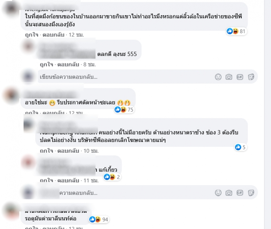Focus the เขียนข้อความตอบกลับ reply field
The height and width of the screenshot is (229, 271).
[x=148, y=77]
